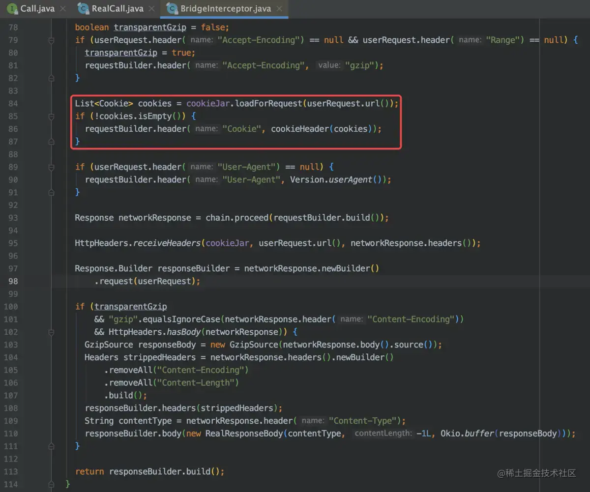
Task: Click 'transparentGzip = true' on line 80
Action: 138,53
